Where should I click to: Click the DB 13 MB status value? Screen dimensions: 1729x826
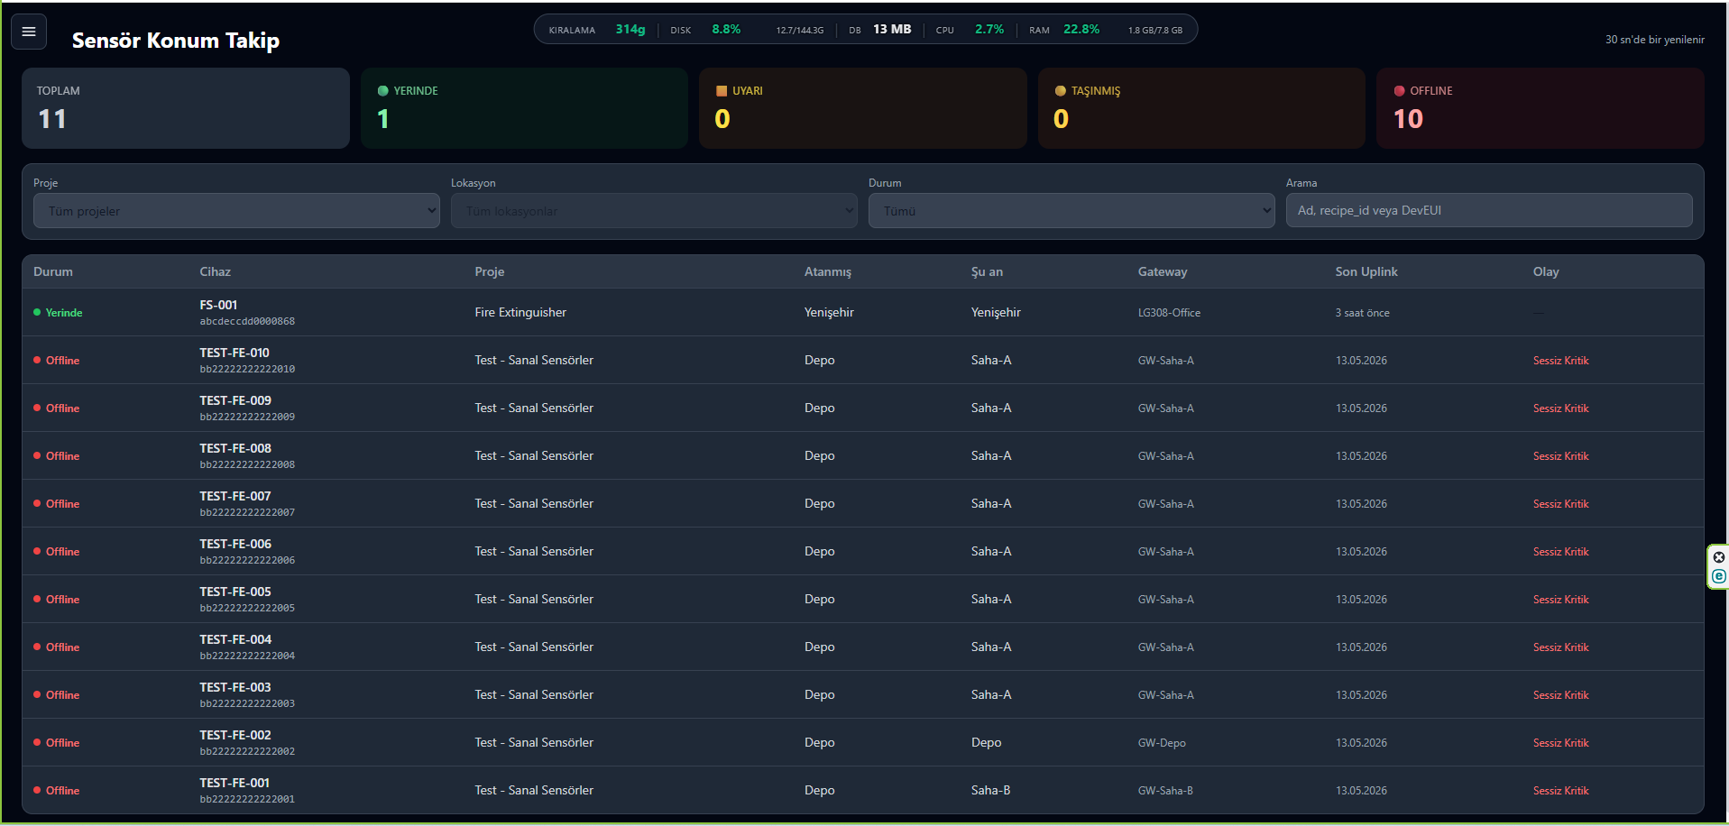[892, 29]
